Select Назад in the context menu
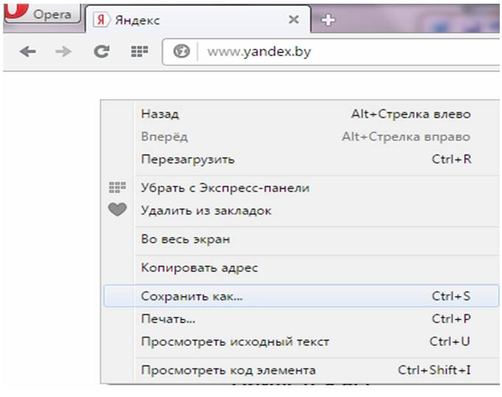502x397 pixels. point(159,114)
